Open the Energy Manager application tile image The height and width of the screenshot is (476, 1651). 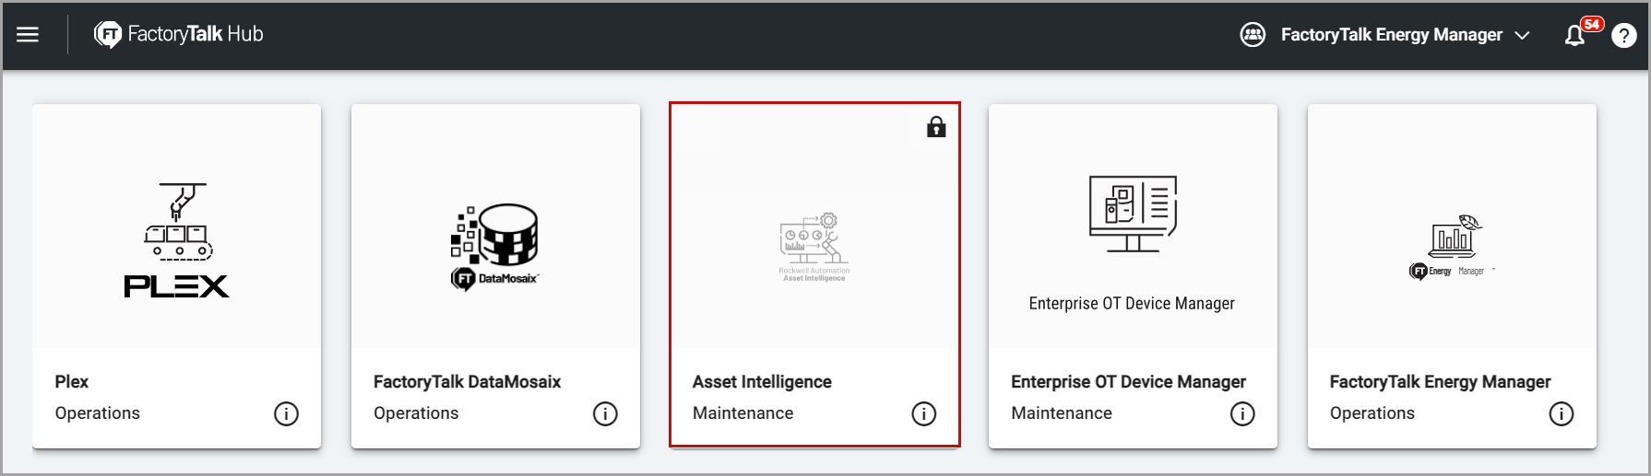click(x=1451, y=247)
